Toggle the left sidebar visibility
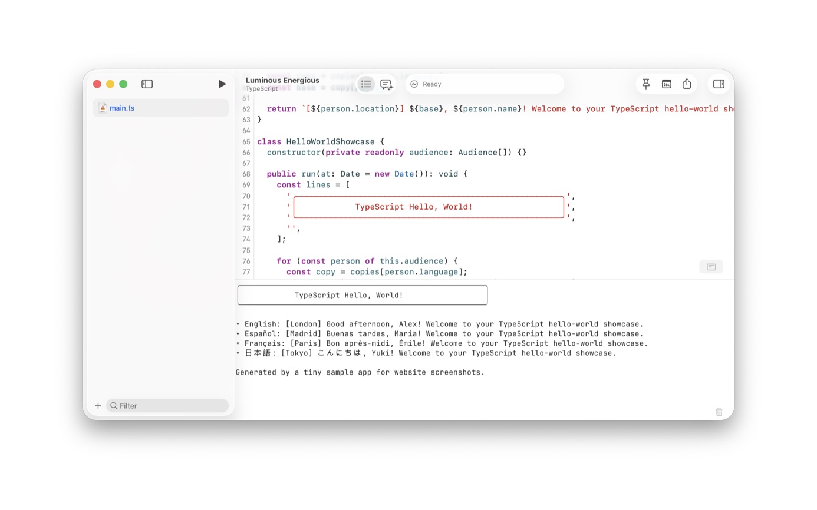This screenshot has width=817, height=510. (x=147, y=84)
